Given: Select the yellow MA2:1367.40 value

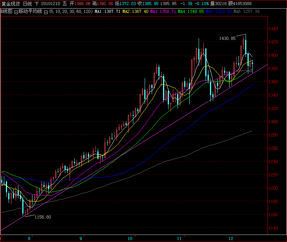Looking at the screenshot, I should tap(135, 11).
